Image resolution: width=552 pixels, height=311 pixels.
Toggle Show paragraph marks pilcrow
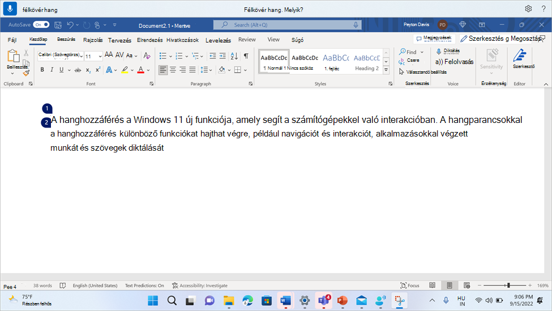coord(246,56)
